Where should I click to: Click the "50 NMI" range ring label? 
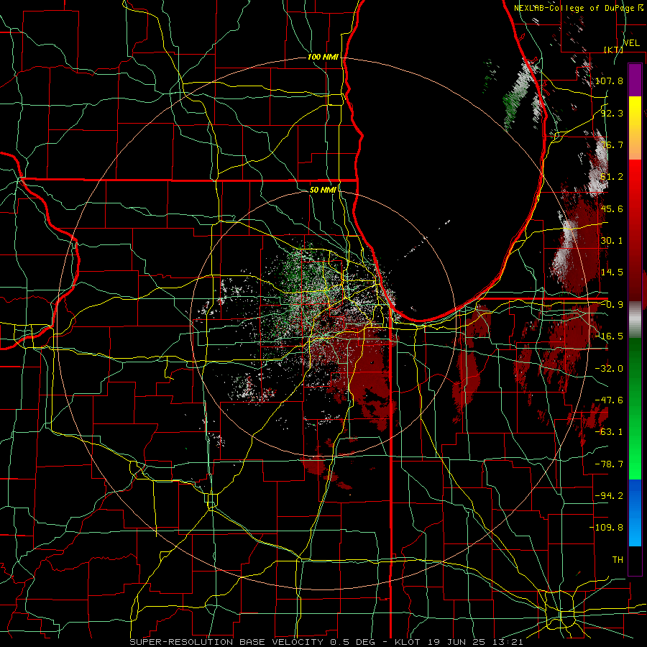(323, 190)
